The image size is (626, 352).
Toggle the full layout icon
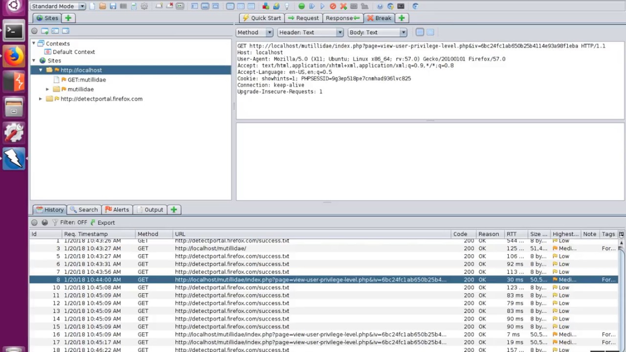215,6
